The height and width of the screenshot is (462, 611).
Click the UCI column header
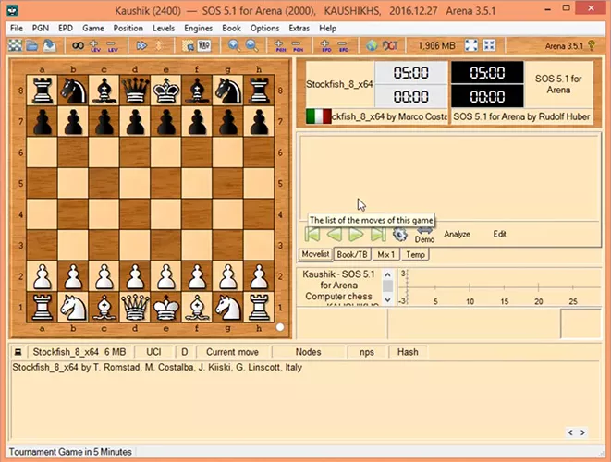point(153,352)
